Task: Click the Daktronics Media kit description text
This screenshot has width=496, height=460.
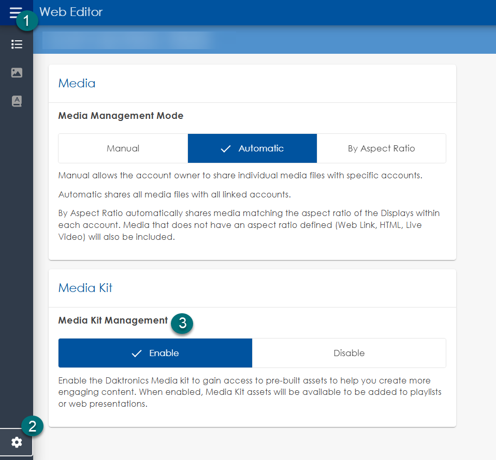Action: (249, 392)
